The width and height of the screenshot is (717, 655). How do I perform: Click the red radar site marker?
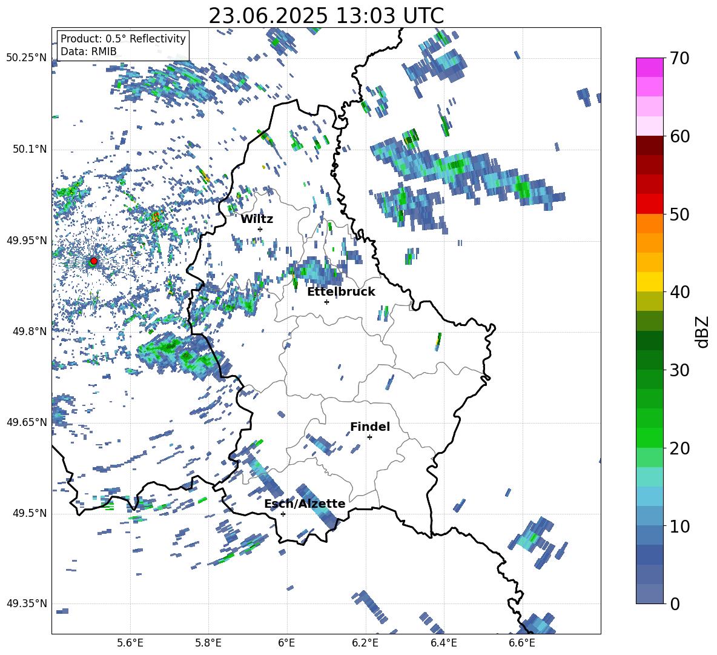click(x=94, y=261)
